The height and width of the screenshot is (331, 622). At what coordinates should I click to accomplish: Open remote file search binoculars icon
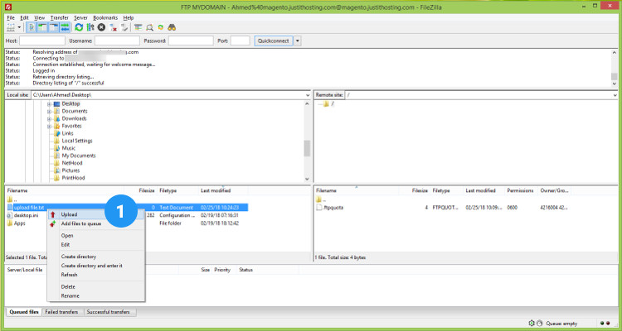[172, 27]
